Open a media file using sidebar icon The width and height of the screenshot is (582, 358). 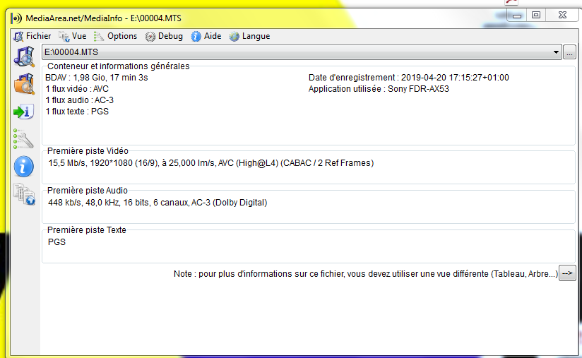pyautogui.click(x=24, y=56)
